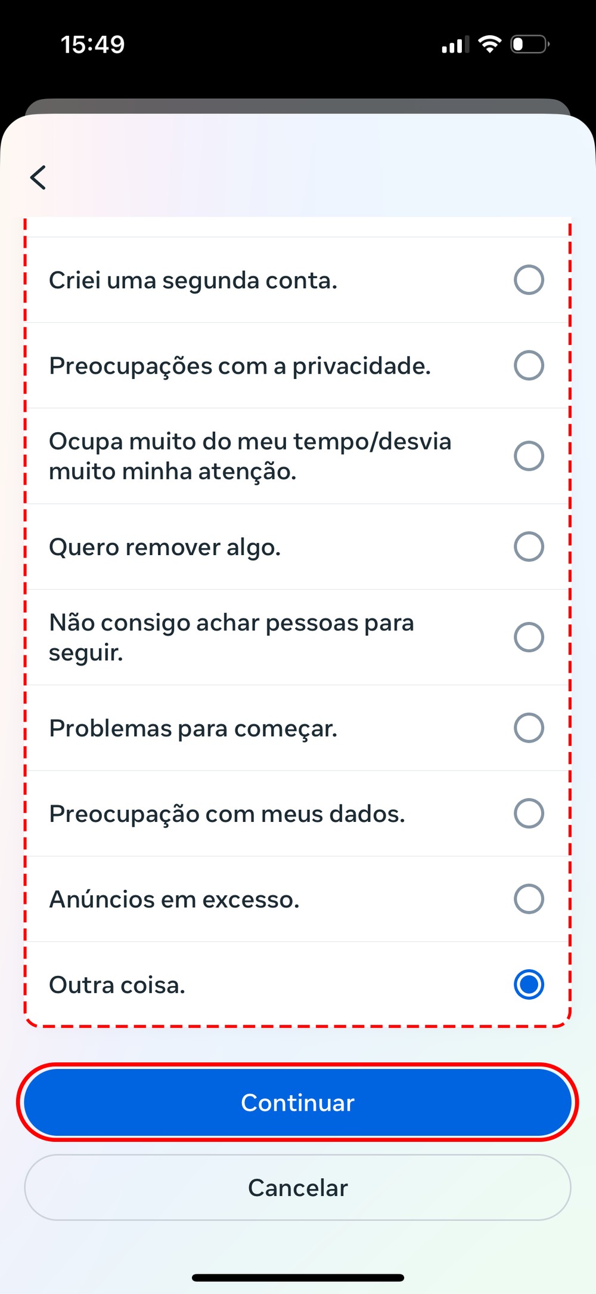This screenshot has width=596, height=1294.
Task: Choose the 'Problemas para começar' radio button
Action: [x=529, y=728]
